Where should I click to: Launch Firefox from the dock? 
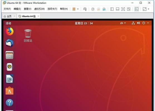(x=9, y=31)
